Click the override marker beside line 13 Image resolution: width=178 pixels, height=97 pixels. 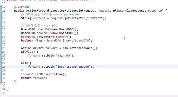1,11
